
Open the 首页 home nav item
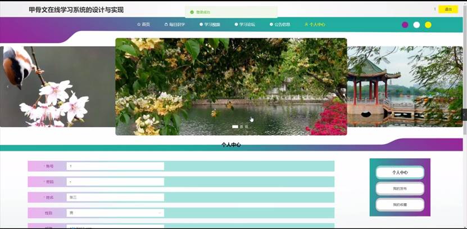tap(143, 24)
